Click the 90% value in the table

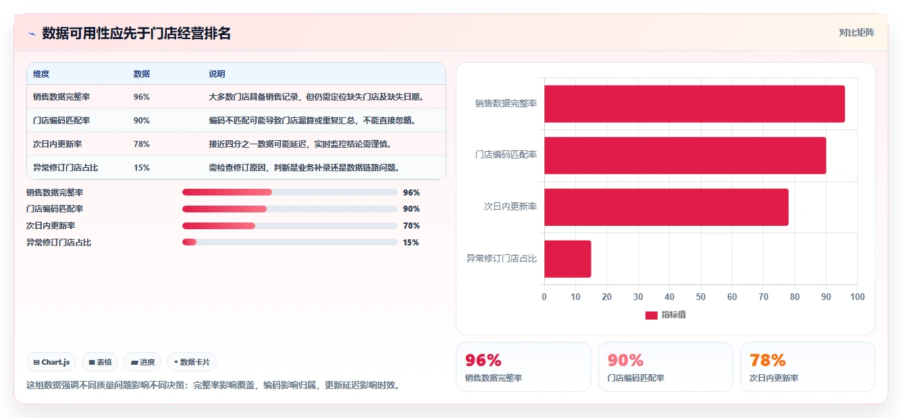tap(142, 121)
